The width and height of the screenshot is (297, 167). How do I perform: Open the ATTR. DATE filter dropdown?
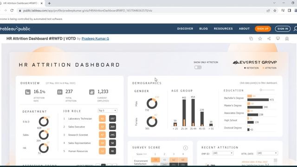coord(267,153)
